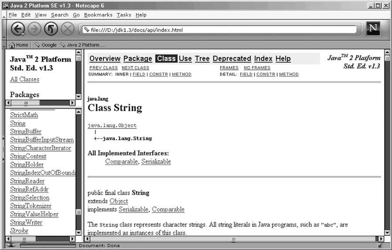Open the View menu

tap(41, 15)
